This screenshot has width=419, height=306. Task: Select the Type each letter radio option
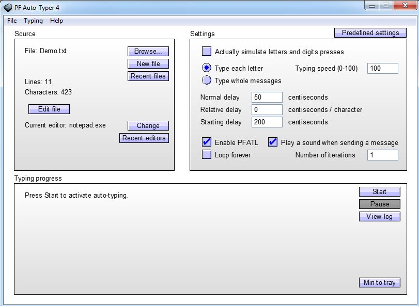coord(207,68)
